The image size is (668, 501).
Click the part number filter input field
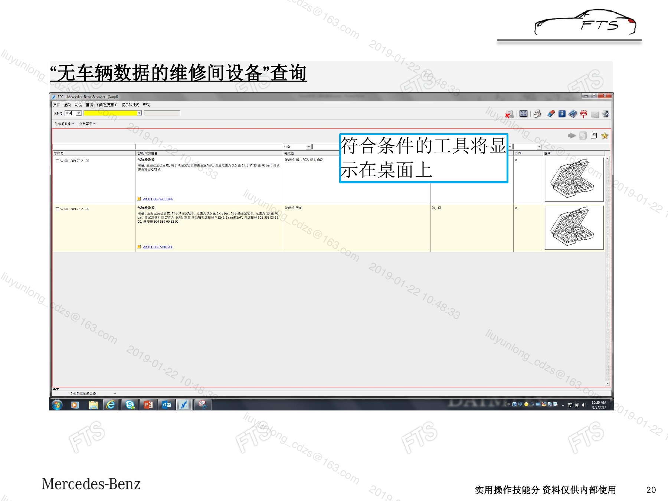click(94, 147)
